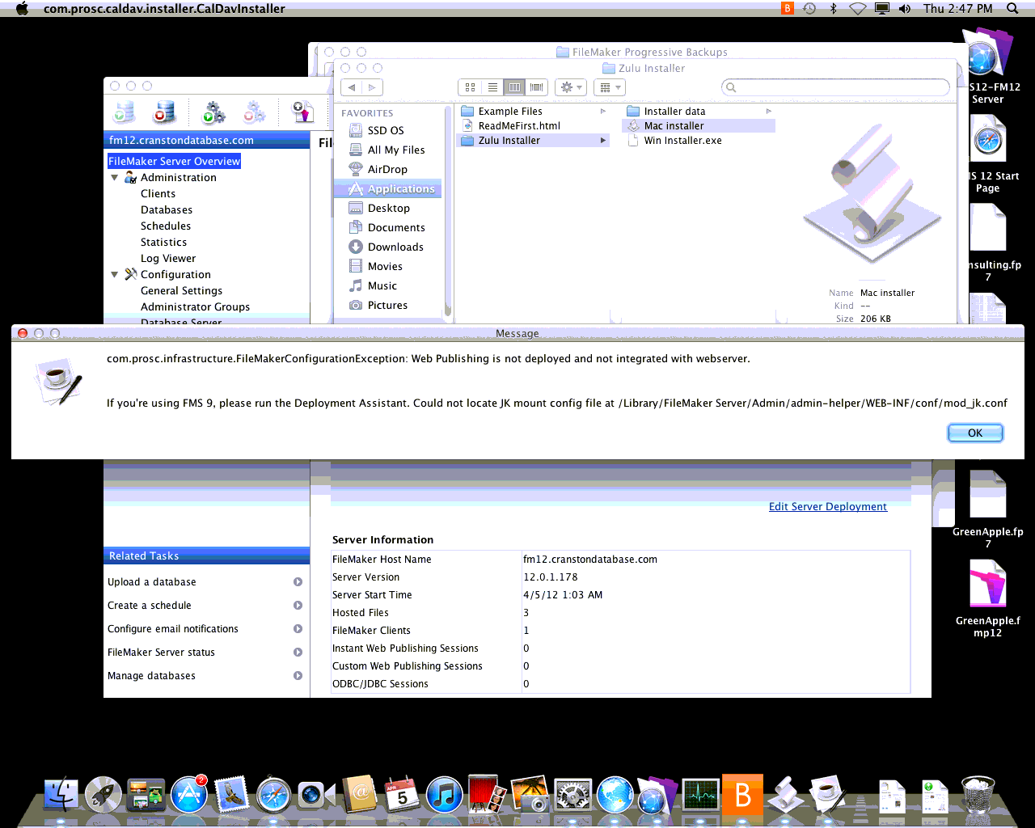Click the Start Database Server toolbar icon
Screen dimensions: 1035x828
point(125,112)
